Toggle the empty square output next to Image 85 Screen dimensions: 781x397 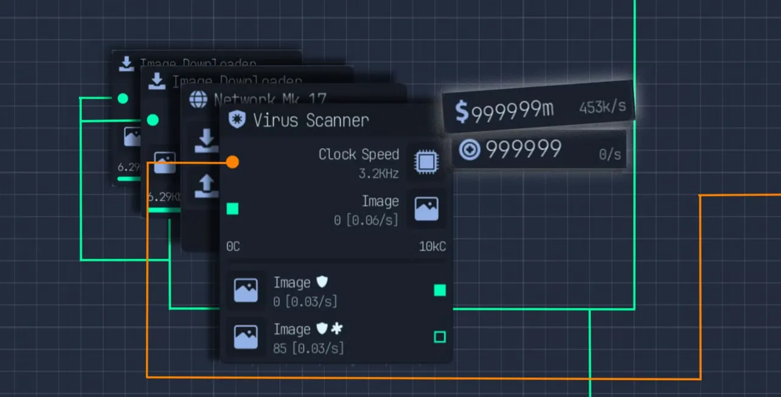coord(440,338)
